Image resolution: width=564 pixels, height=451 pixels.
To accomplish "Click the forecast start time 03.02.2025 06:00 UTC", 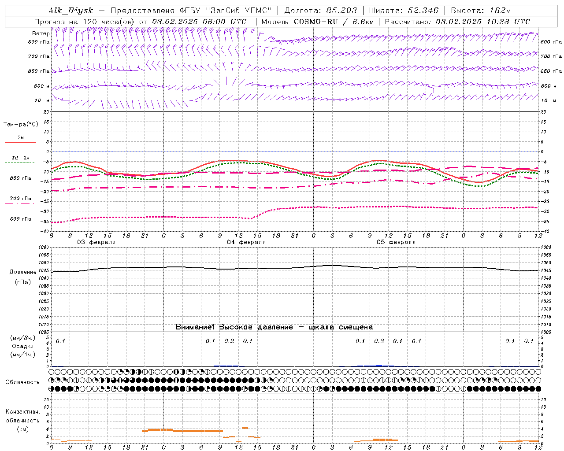I will [x=199, y=22].
